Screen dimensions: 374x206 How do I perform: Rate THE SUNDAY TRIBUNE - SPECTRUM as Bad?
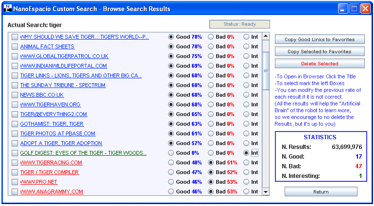click(211, 85)
